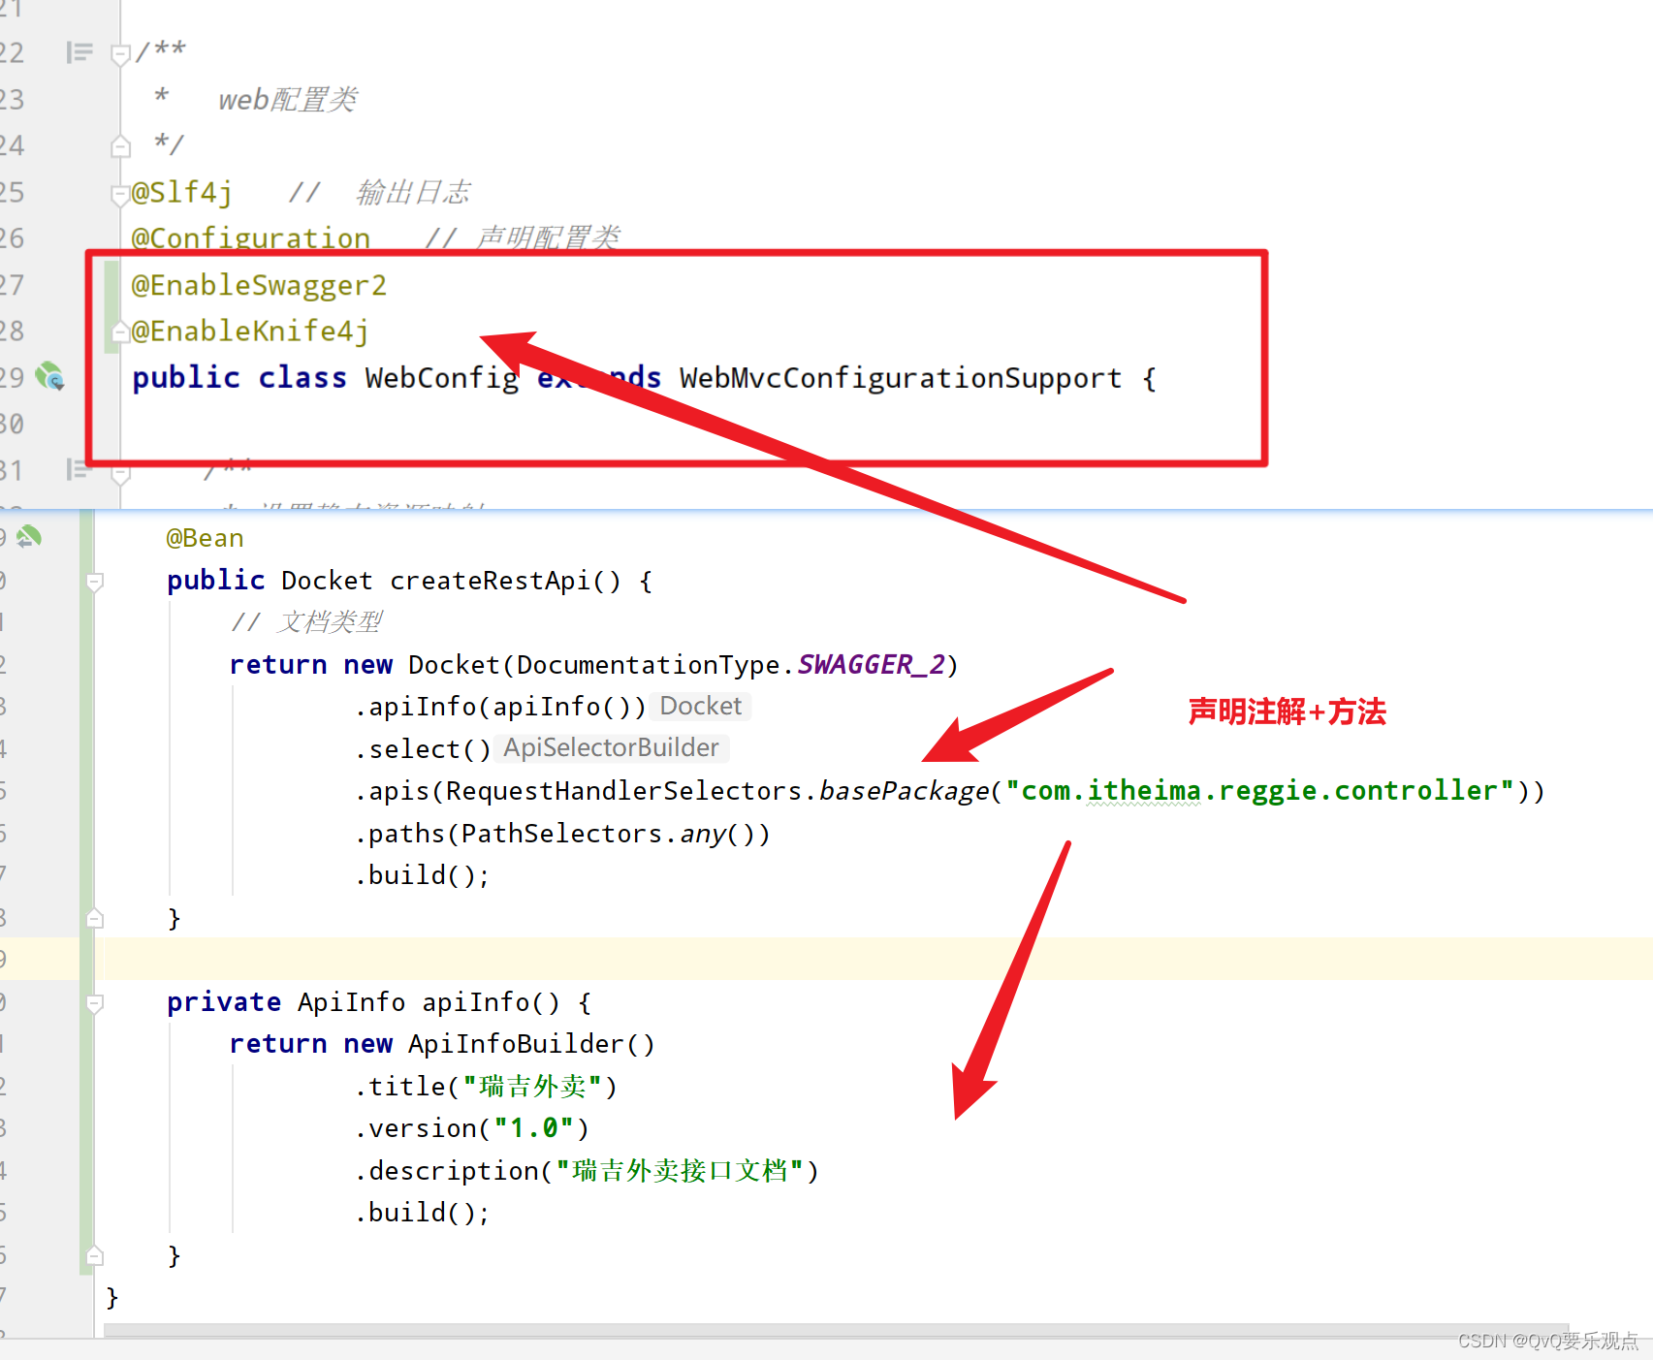Viewport: 1653px width, 1360px height.
Task: Click the 文档类型 comment line
Action: click(306, 622)
